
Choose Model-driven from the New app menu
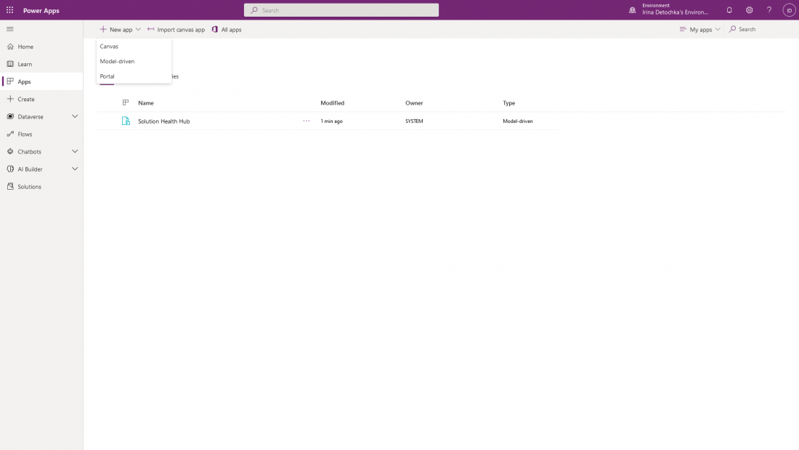click(x=117, y=61)
